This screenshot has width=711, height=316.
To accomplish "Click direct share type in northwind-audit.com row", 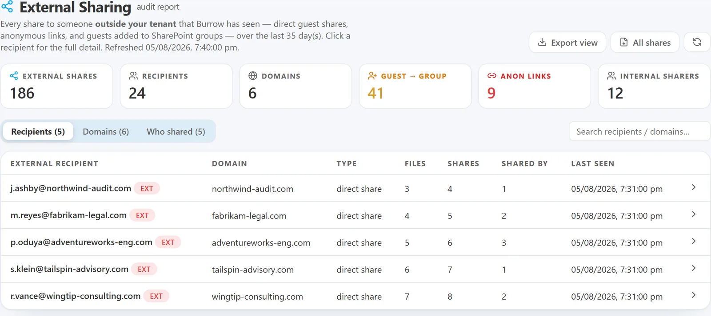I will pyautogui.click(x=359, y=189).
